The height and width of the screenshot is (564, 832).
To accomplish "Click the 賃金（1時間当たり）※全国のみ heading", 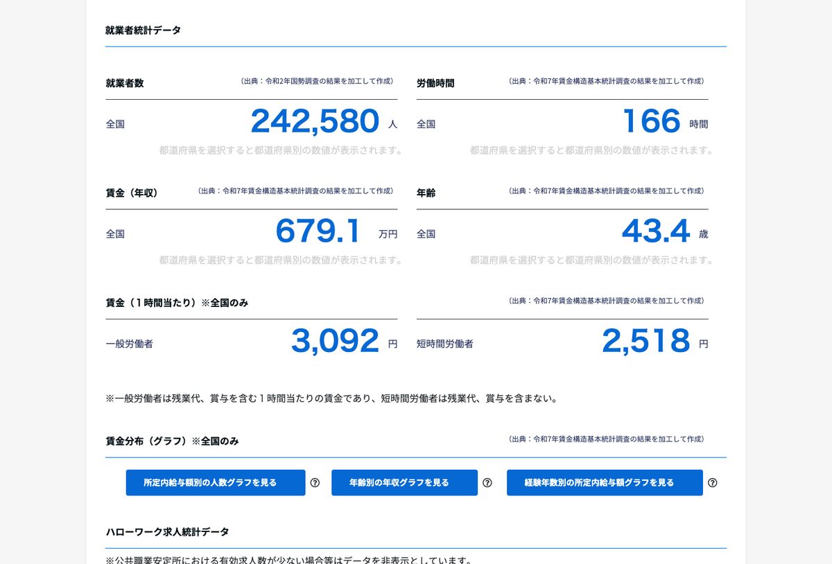I will (x=177, y=303).
